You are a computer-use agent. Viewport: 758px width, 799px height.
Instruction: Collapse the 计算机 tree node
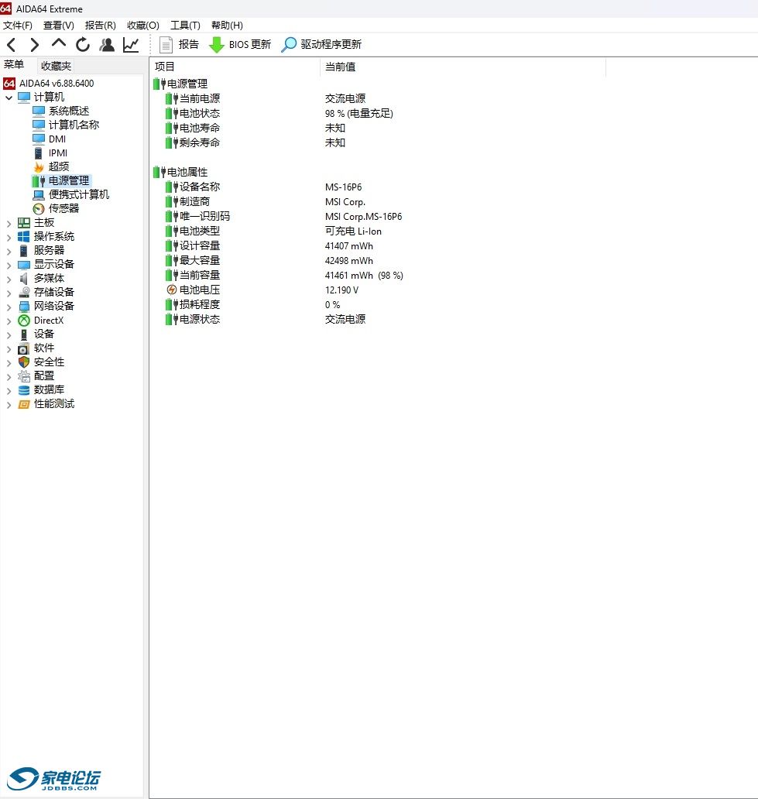9,98
